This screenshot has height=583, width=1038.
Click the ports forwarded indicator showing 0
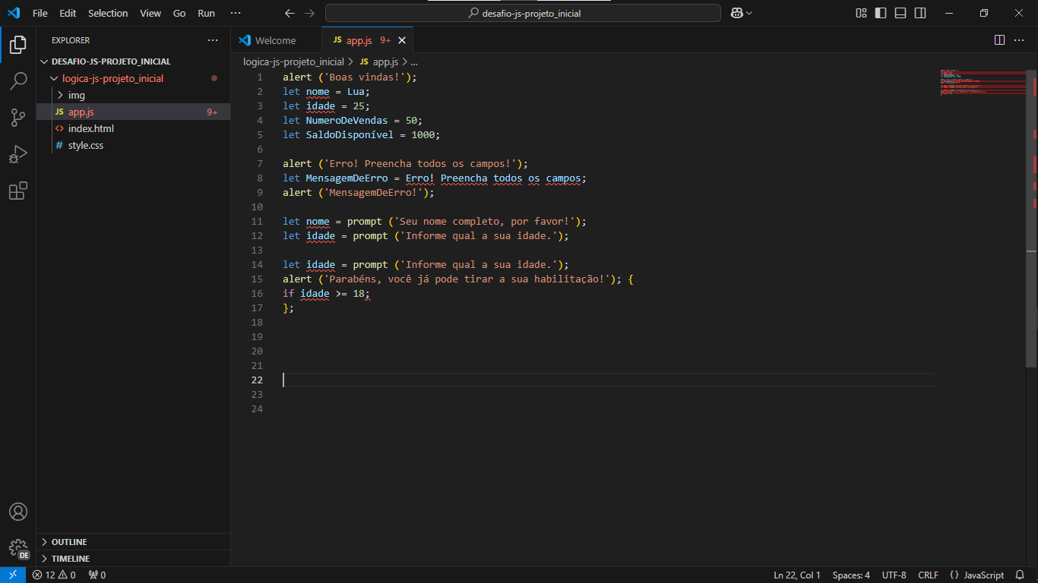97,575
